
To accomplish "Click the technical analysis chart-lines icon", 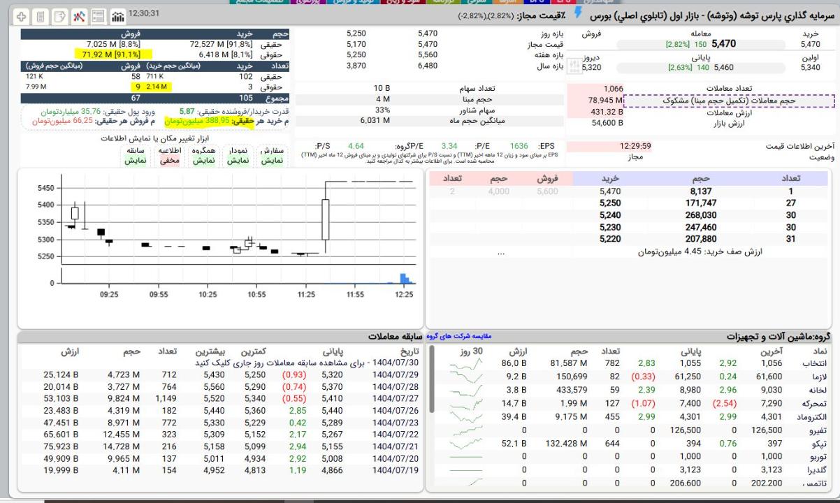I will pos(79,15).
